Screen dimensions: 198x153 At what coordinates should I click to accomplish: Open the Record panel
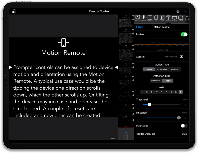(x=181, y=18)
